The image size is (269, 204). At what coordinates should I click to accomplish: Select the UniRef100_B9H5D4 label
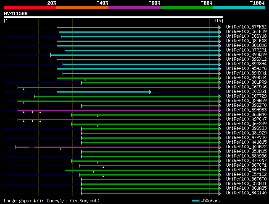[246, 78]
